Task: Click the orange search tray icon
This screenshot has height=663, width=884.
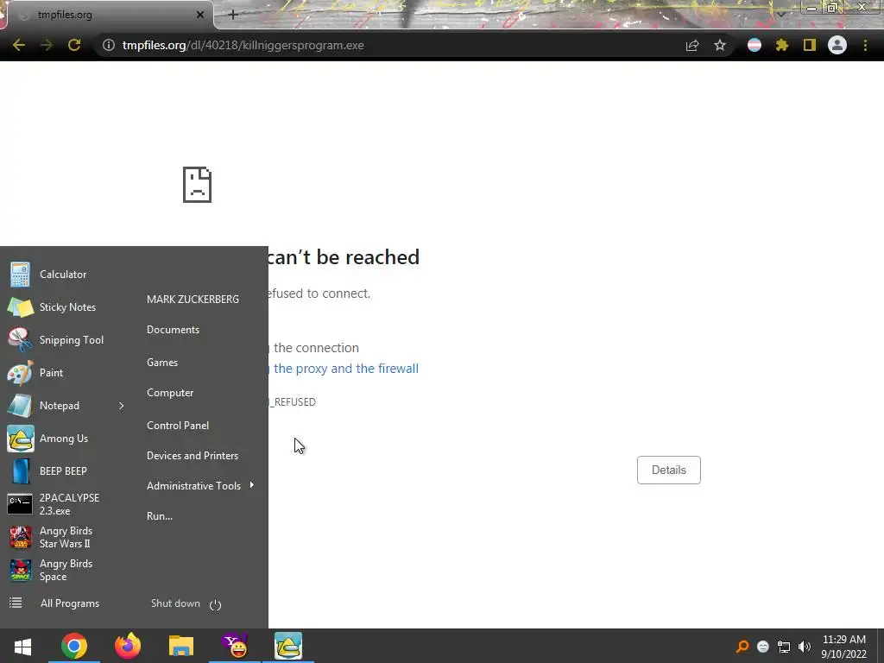Action: tap(742, 646)
